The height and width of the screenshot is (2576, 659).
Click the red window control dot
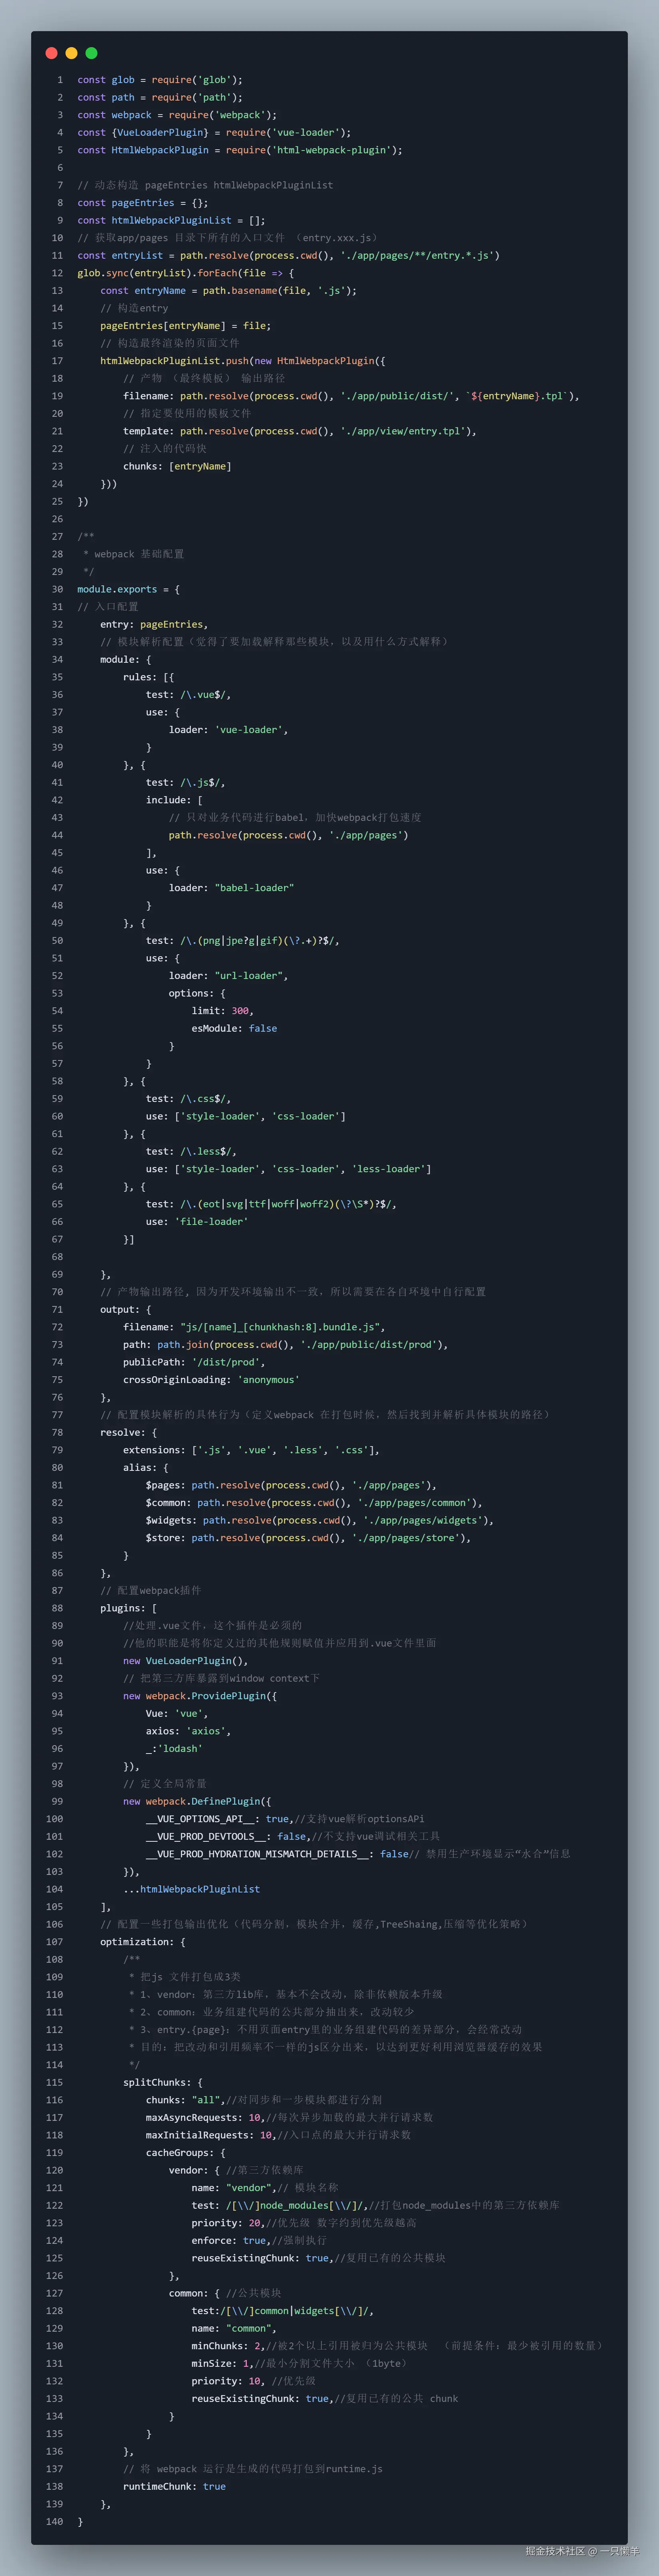(x=52, y=53)
